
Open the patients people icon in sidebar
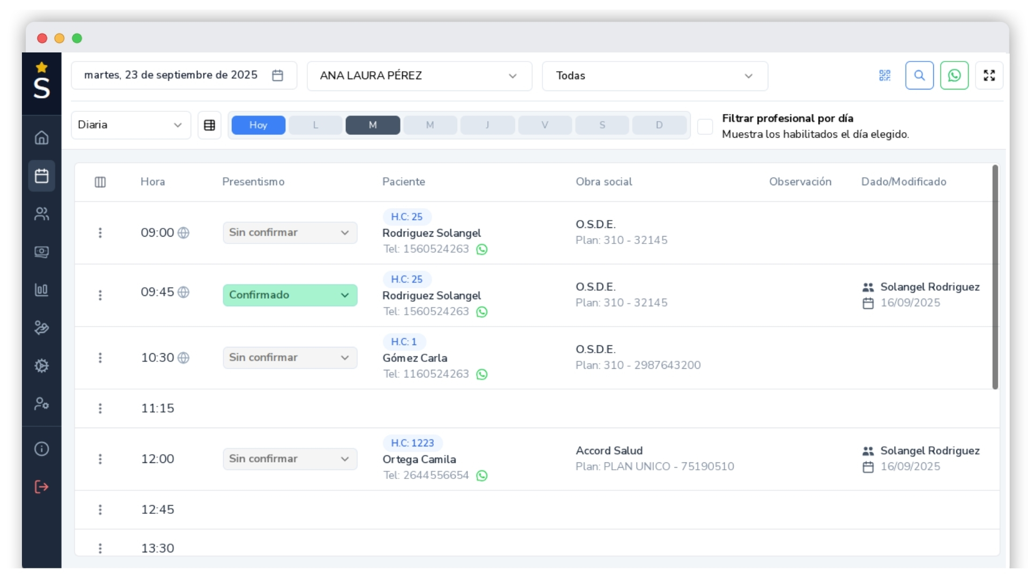click(x=41, y=214)
